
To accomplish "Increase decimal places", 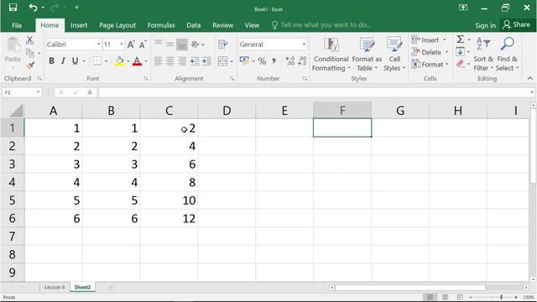I will (x=290, y=61).
